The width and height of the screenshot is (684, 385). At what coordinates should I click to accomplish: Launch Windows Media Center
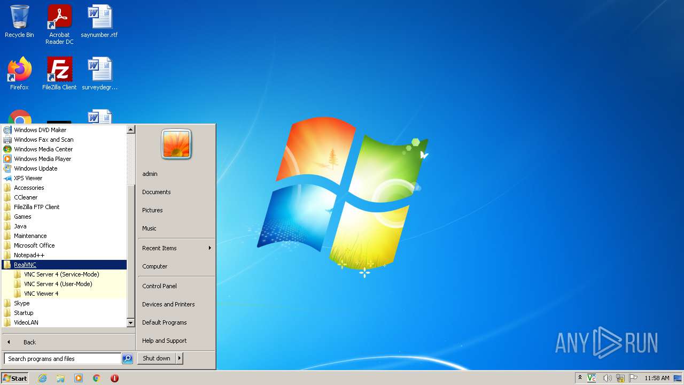click(x=64, y=149)
